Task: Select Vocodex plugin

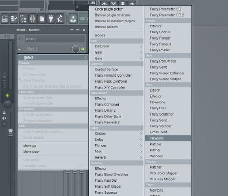Action: [168, 156]
